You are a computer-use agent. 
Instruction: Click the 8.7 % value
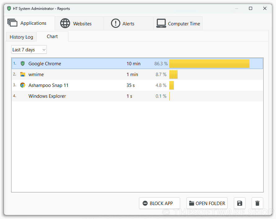click(161, 75)
